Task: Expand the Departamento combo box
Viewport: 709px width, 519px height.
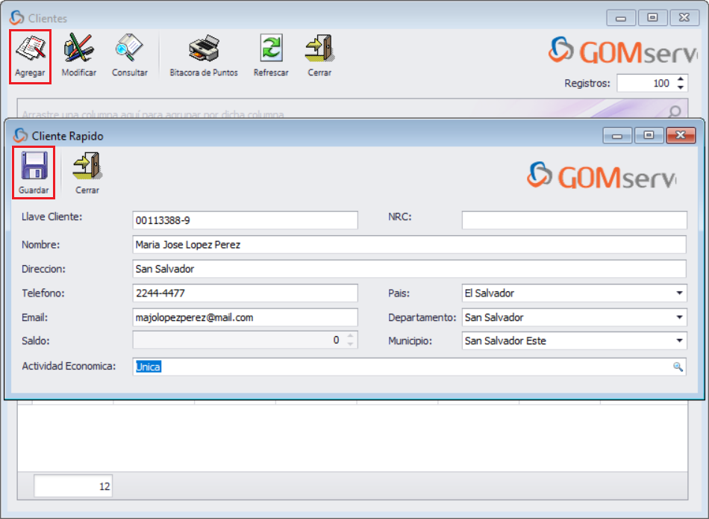Action: tap(680, 317)
